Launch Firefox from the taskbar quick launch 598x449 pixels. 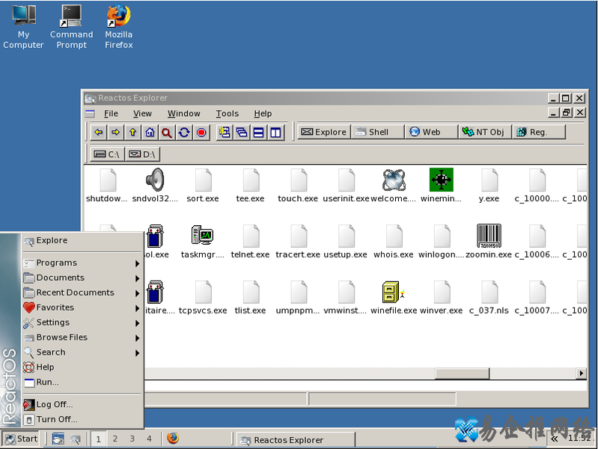(173, 438)
